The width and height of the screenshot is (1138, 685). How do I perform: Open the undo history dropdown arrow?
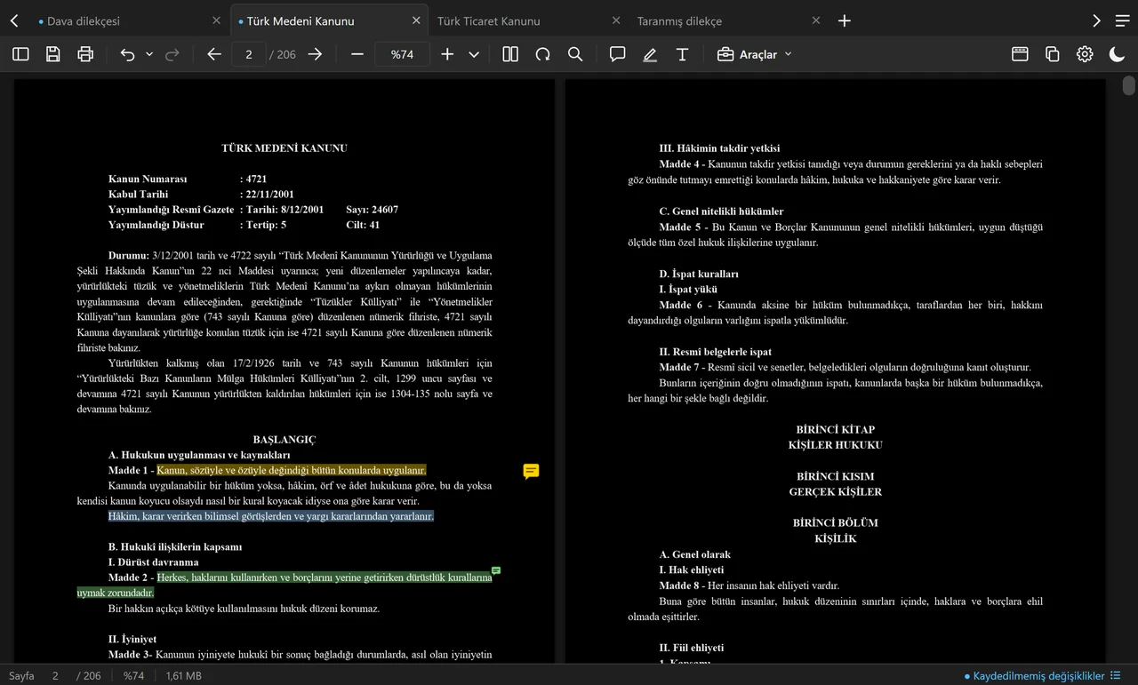tap(149, 54)
